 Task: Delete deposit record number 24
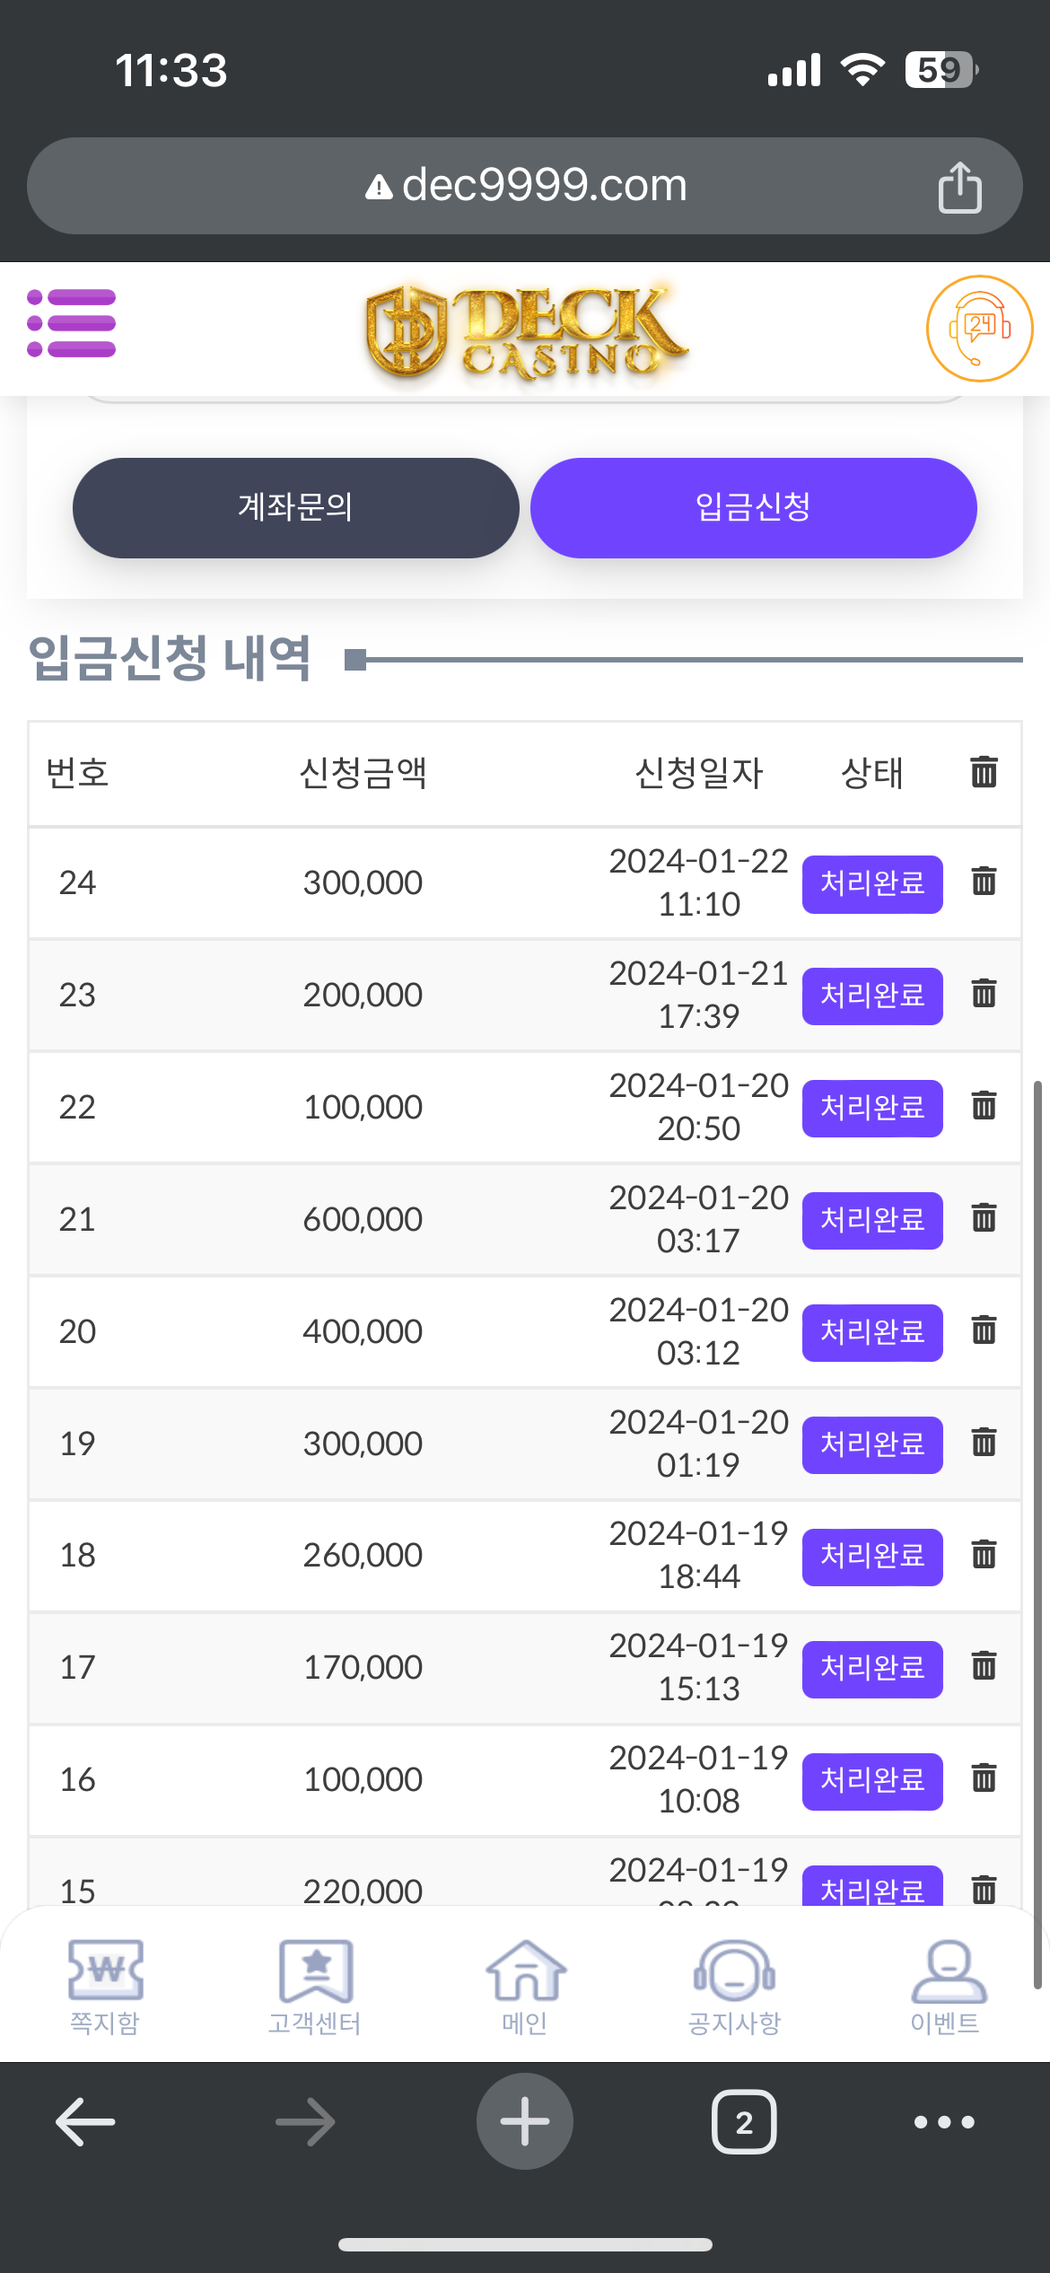984,882
